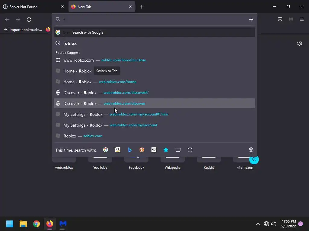
Task: Open File Explorer from taskbar
Action: coord(23,224)
